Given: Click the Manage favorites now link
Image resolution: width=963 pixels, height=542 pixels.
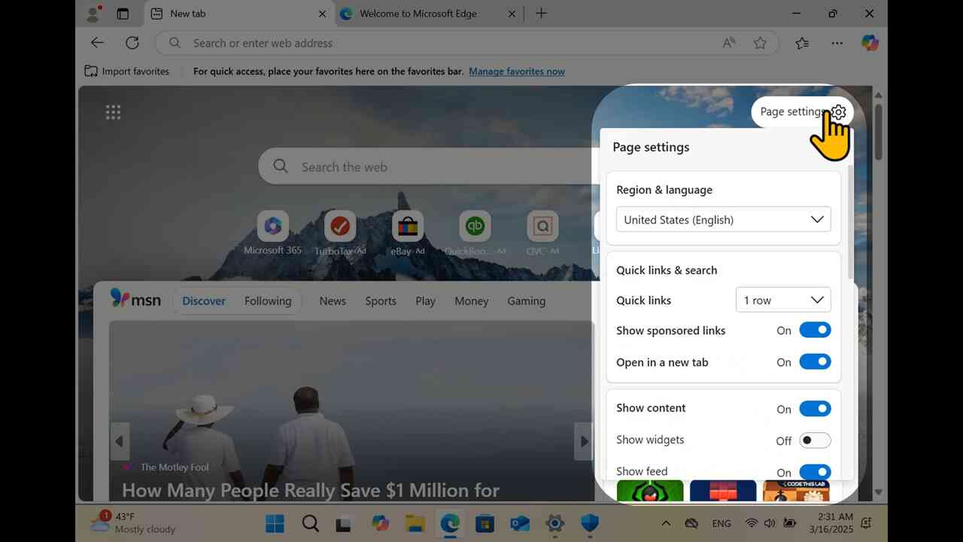Looking at the screenshot, I should (x=517, y=72).
